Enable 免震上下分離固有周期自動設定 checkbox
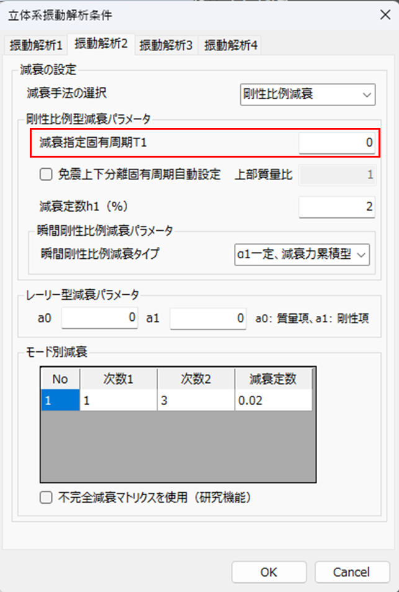The image size is (399, 592). [x=46, y=174]
